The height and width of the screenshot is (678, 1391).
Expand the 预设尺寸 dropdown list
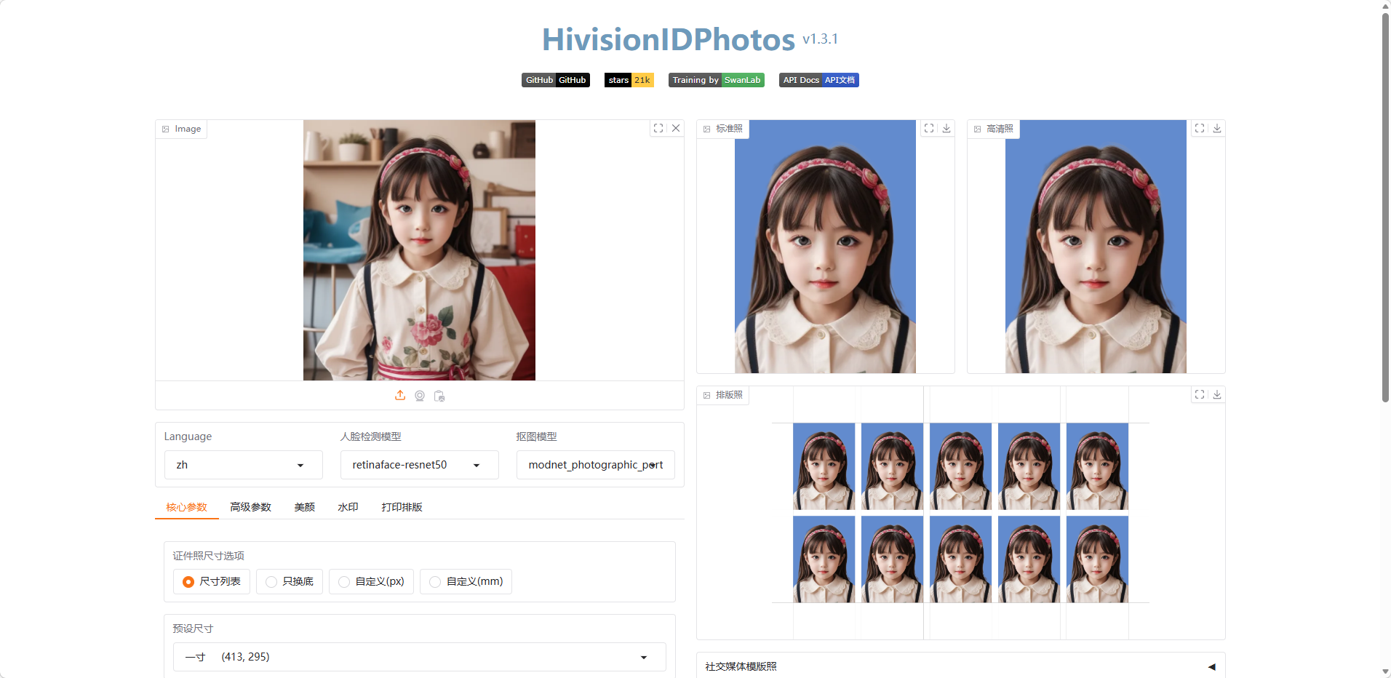point(419,657)
